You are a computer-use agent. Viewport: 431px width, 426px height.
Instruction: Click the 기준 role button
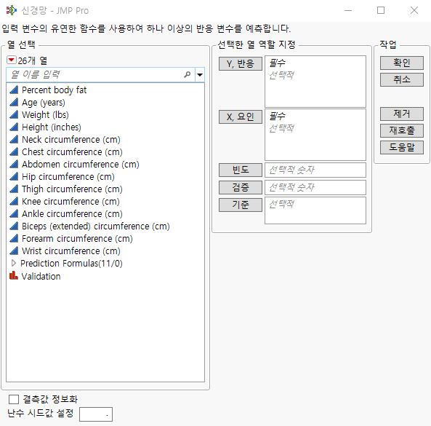pyautogui.click(x=241, y=205)
